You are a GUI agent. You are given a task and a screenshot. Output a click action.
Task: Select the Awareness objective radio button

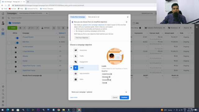click(71, 50)
